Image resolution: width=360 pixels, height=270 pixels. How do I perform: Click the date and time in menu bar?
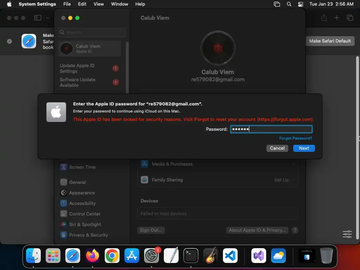(x=331, y=4)
